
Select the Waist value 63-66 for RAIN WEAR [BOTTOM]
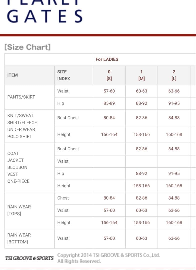click(174, 238)
